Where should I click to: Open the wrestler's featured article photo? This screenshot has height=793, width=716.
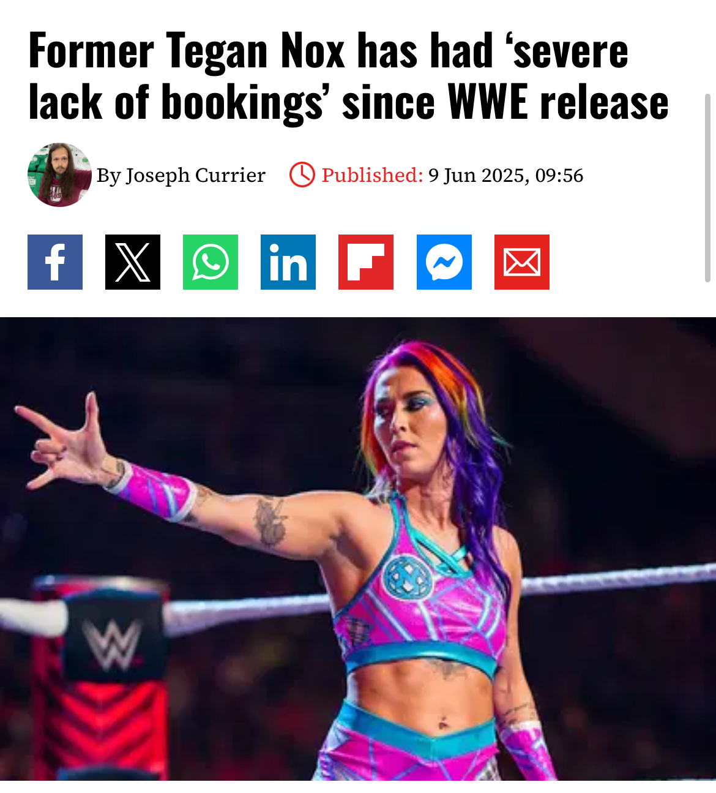click(358, 549)
